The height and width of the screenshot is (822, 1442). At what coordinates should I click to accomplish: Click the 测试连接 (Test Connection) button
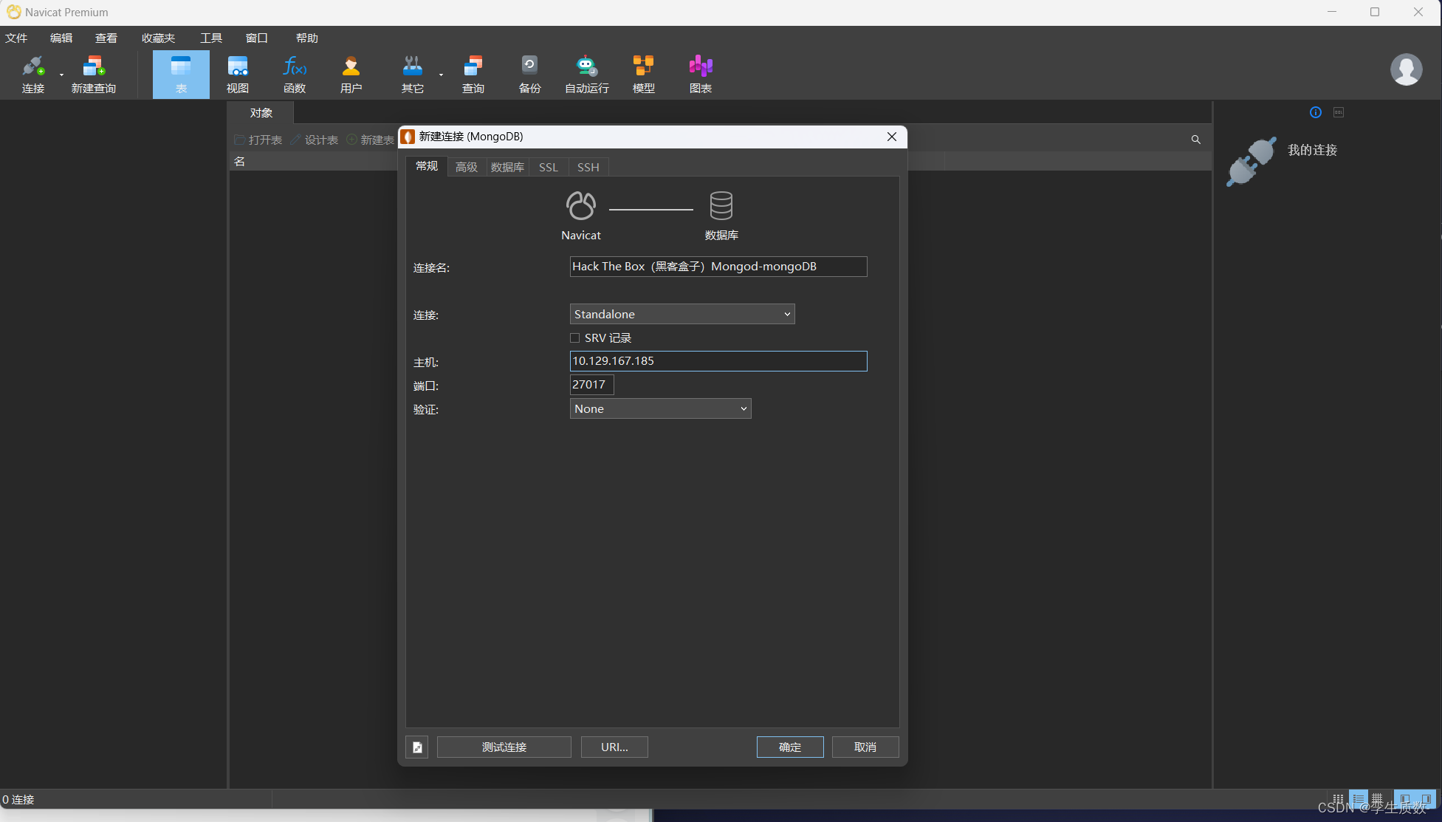click(x=504, y=747)
